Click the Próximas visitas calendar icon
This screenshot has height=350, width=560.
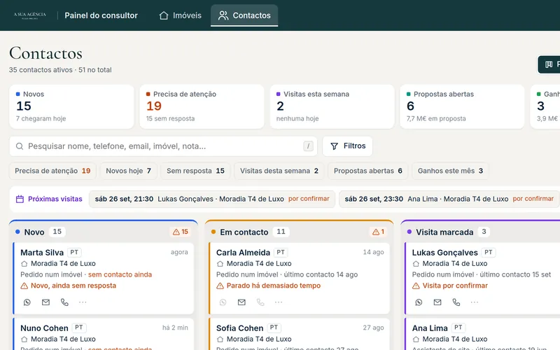click(x=20, y=199)
